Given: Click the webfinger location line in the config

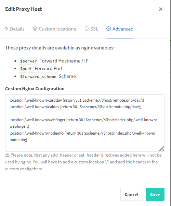Looking at the screenshot, I should pyautogui.click(x=83, y=123).
